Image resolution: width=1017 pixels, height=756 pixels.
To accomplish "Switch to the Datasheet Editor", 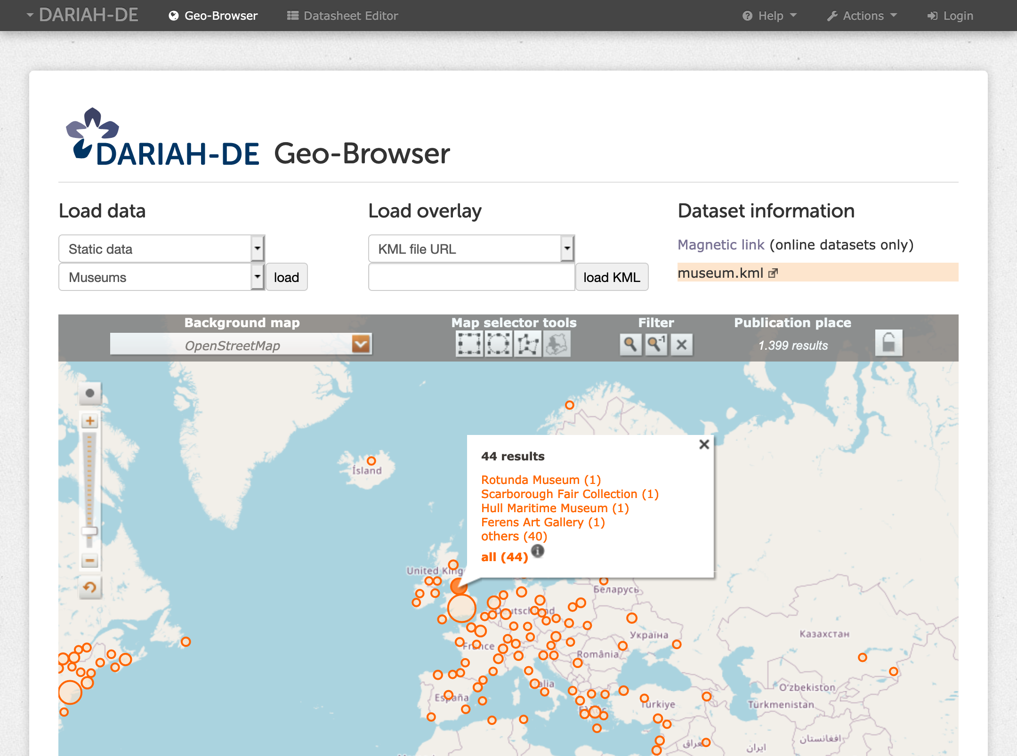I will (343, 16).
